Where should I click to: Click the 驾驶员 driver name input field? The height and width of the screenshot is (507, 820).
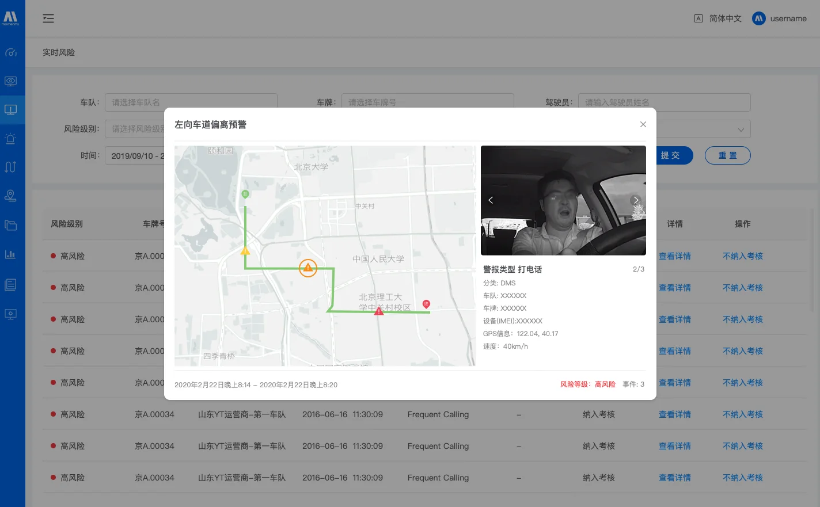(663, 102)
